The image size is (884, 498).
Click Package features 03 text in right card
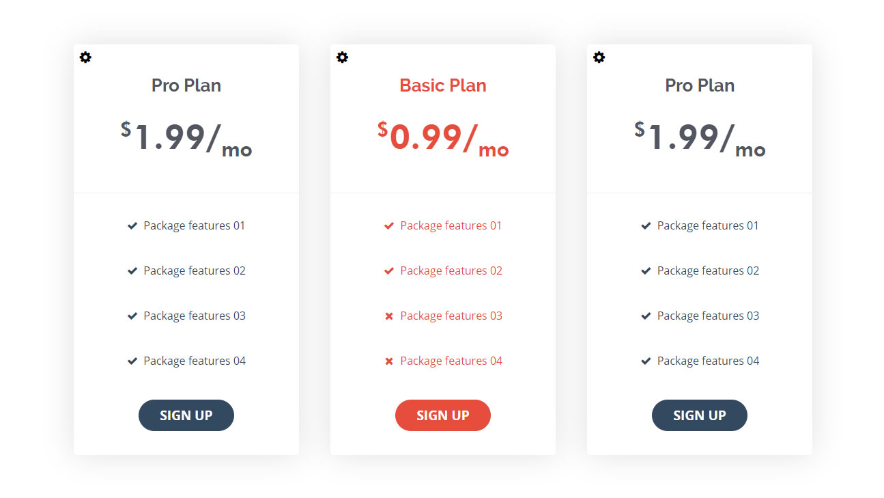pyautogui.click(x=708, y=316)
